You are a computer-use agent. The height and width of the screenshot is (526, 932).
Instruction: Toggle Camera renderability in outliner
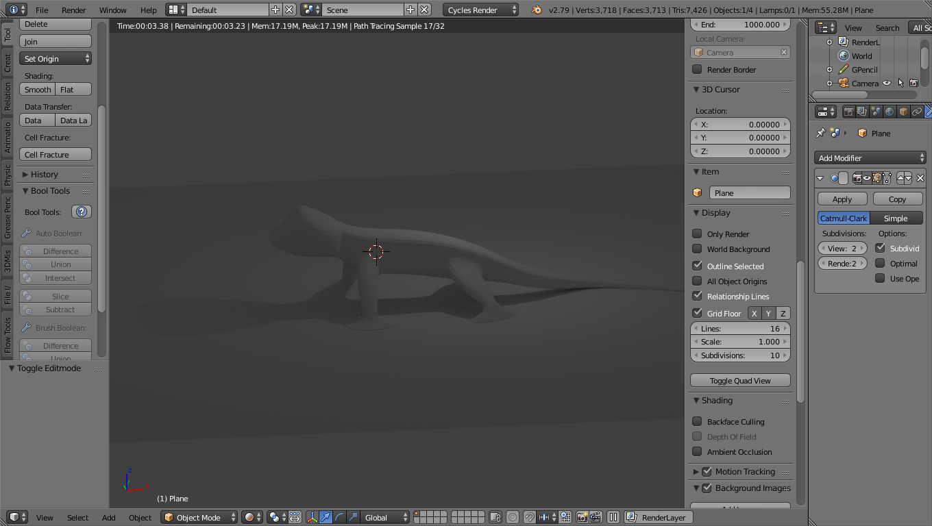point(913,83)
